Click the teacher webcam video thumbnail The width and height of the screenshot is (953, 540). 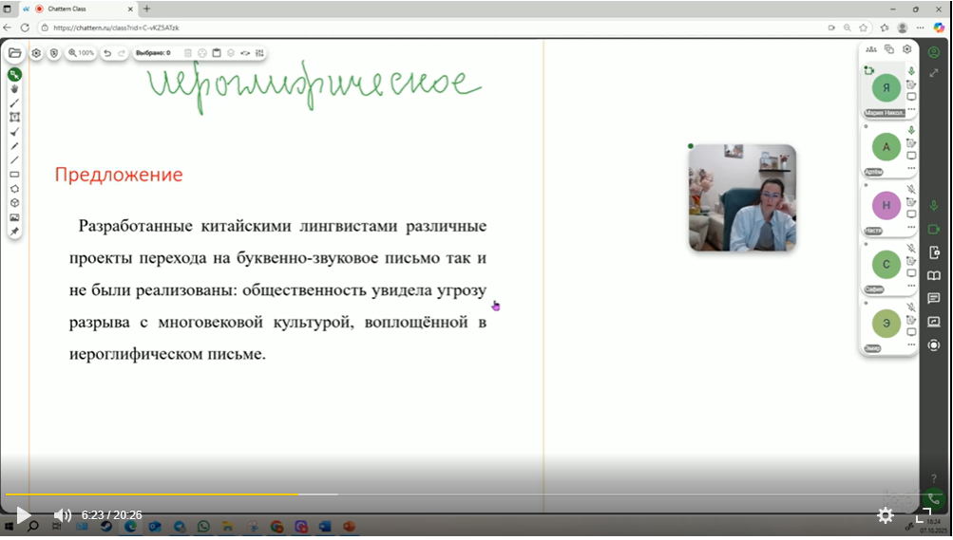point(742,197)
